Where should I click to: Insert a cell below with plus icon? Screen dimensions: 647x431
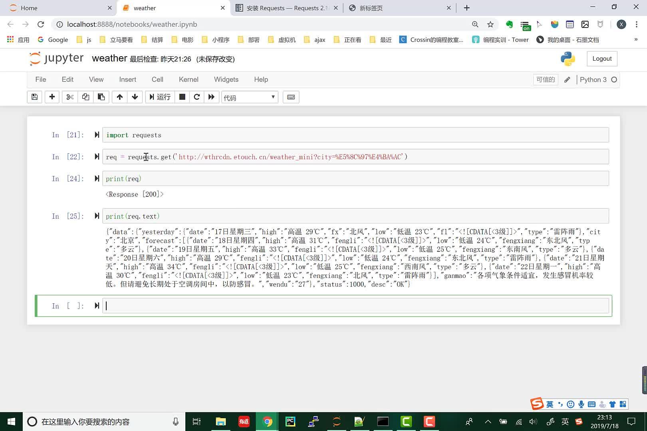pyautogui.click(x=52, y=97)
